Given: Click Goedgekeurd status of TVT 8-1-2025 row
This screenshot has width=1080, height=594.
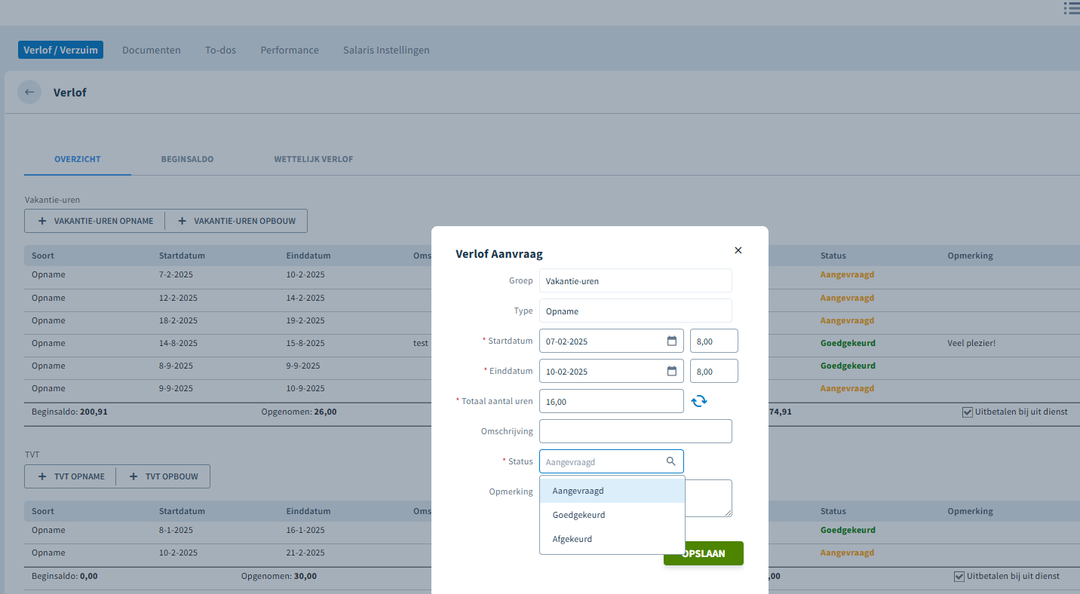Looking at the screenshot, I should coord(848,530).
